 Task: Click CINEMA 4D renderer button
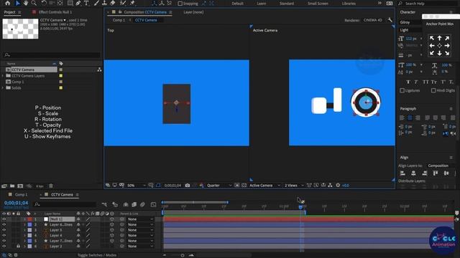pos(373,20)
